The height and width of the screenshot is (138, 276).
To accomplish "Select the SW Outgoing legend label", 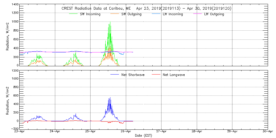I will 131,14.
